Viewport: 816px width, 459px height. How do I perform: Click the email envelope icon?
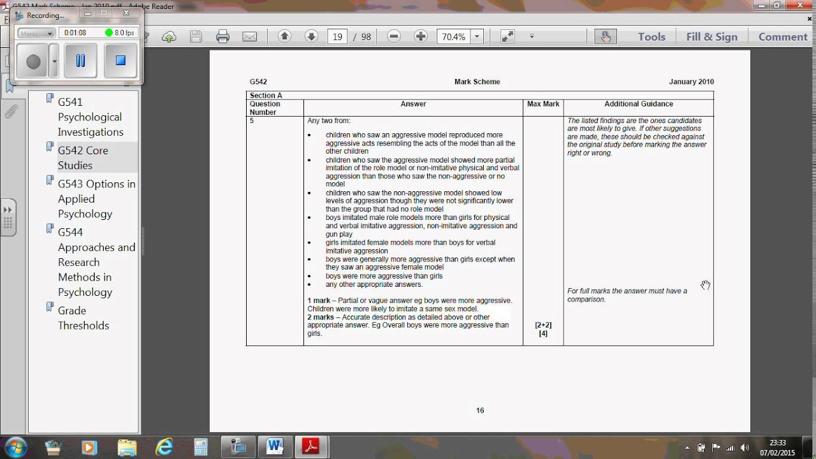tap(249, 37)
